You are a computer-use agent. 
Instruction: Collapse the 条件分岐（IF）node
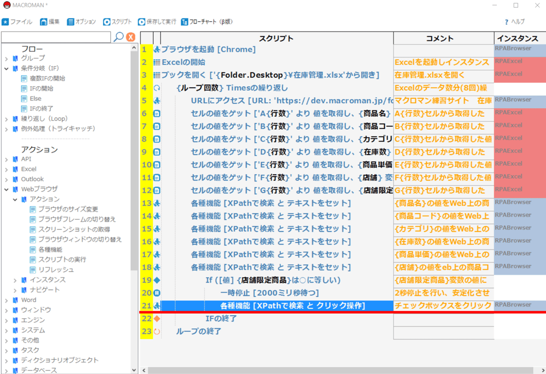coord(7,68)
